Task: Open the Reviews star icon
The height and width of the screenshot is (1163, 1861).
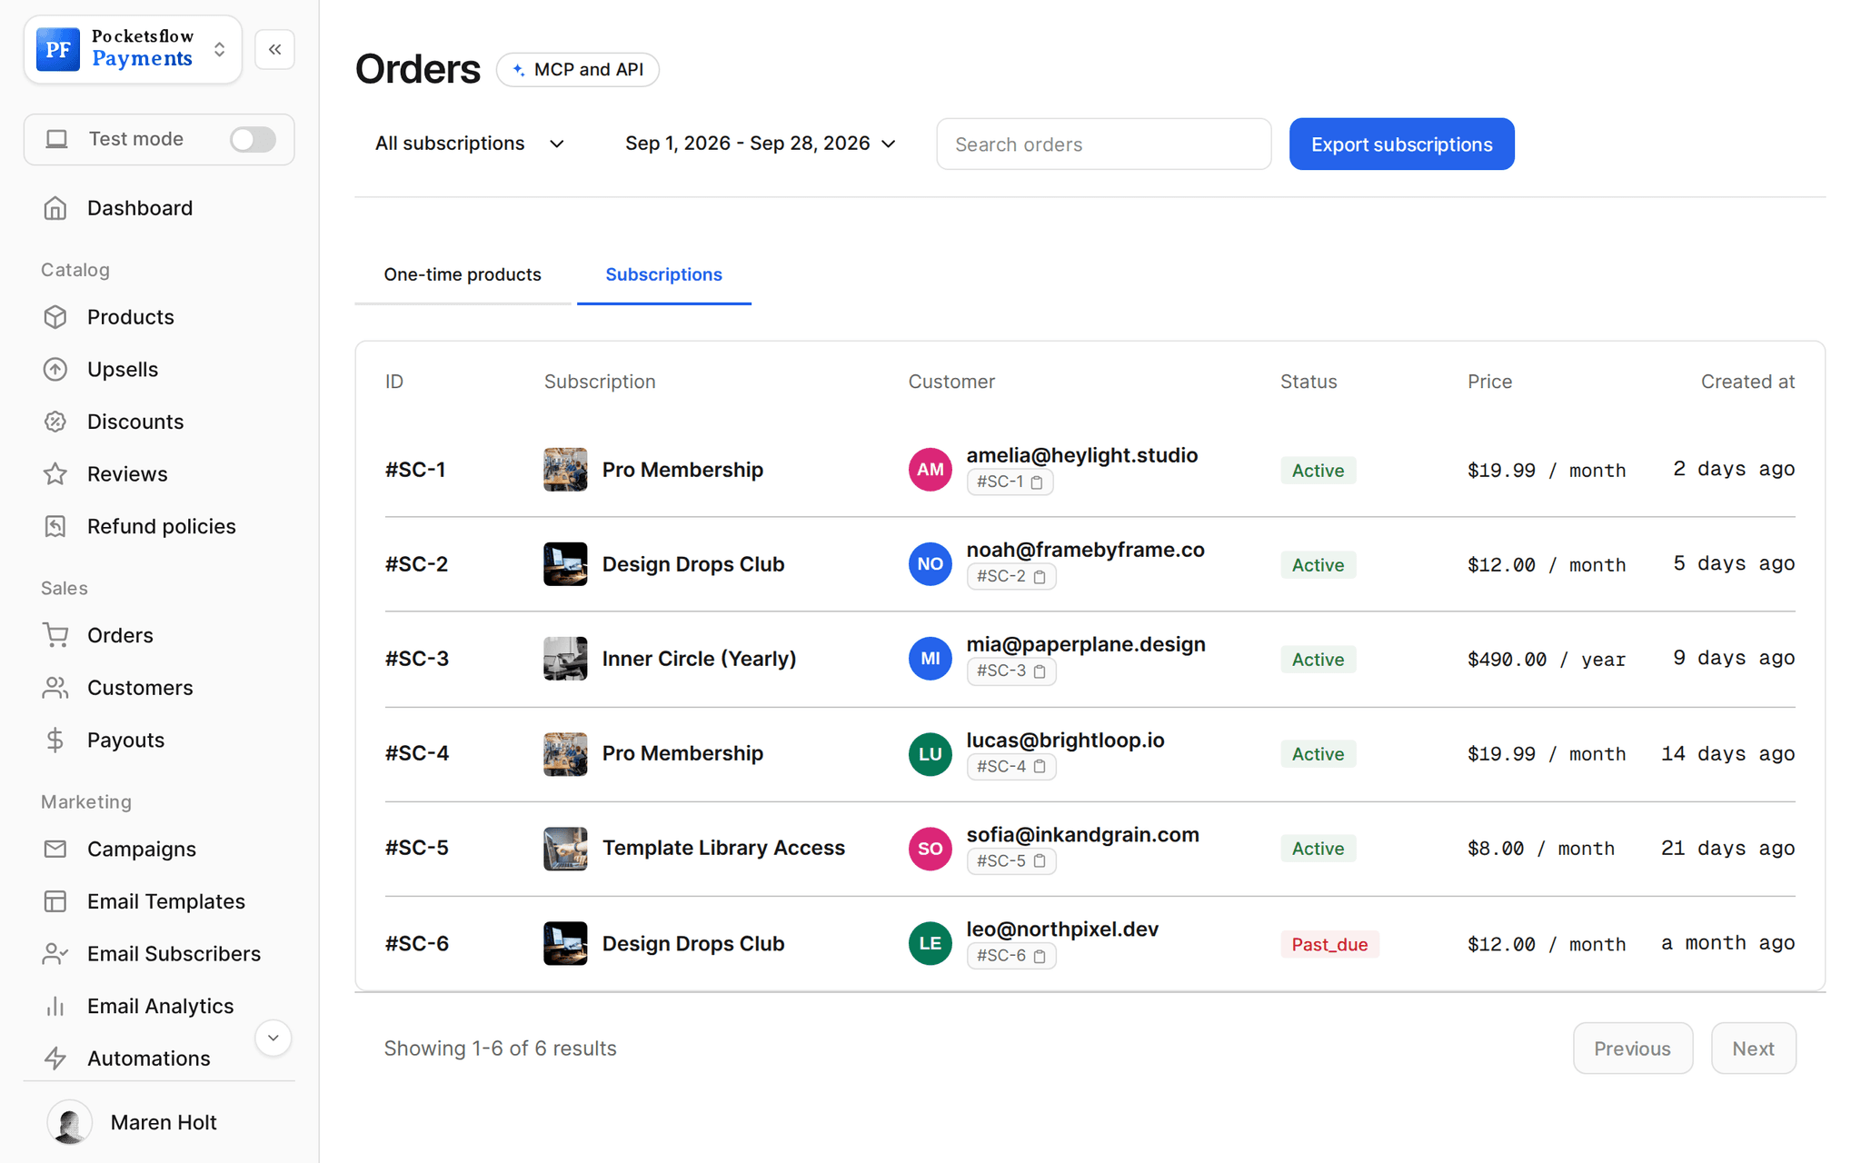Action: [55, 473]
